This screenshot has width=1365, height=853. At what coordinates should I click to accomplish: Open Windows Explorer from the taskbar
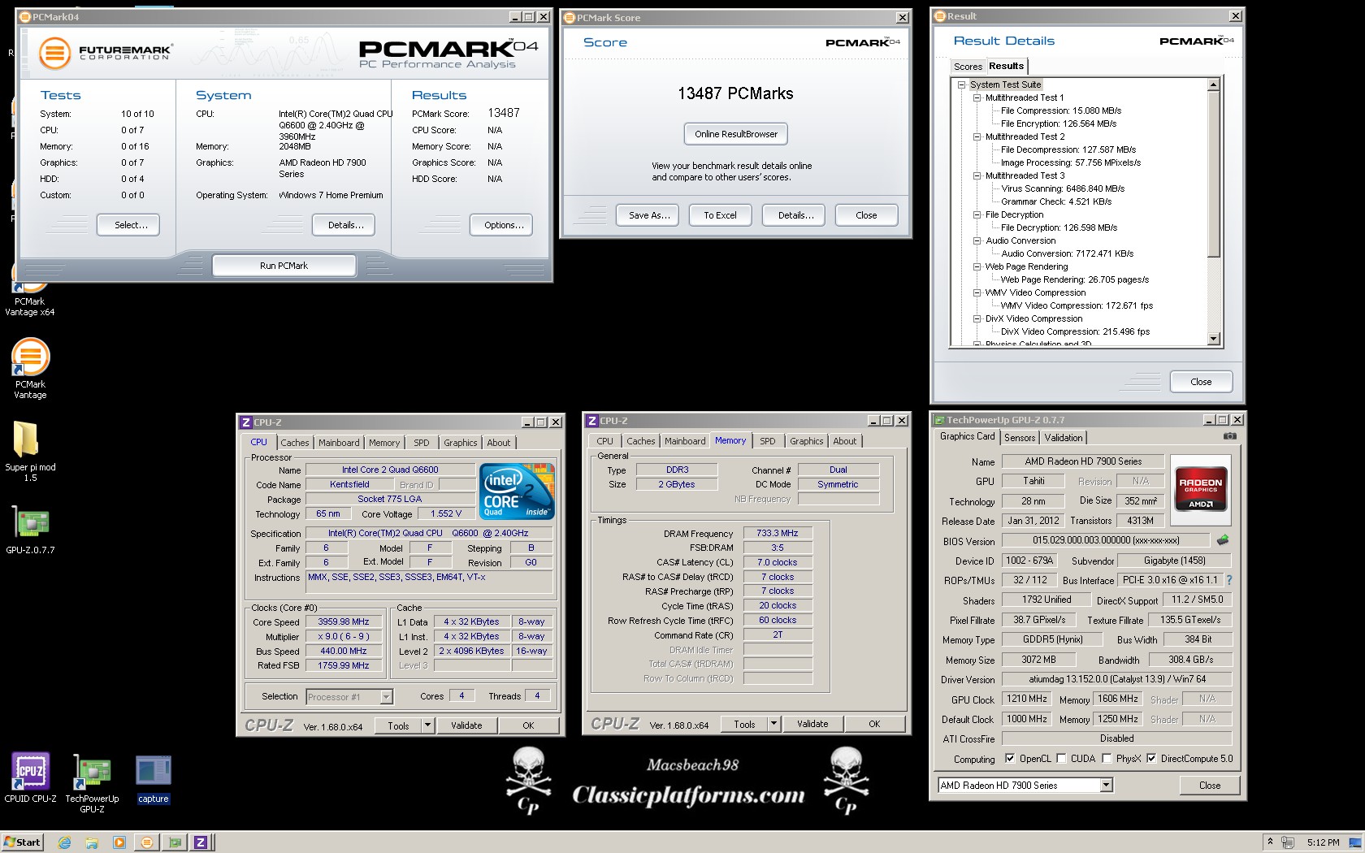92,842
